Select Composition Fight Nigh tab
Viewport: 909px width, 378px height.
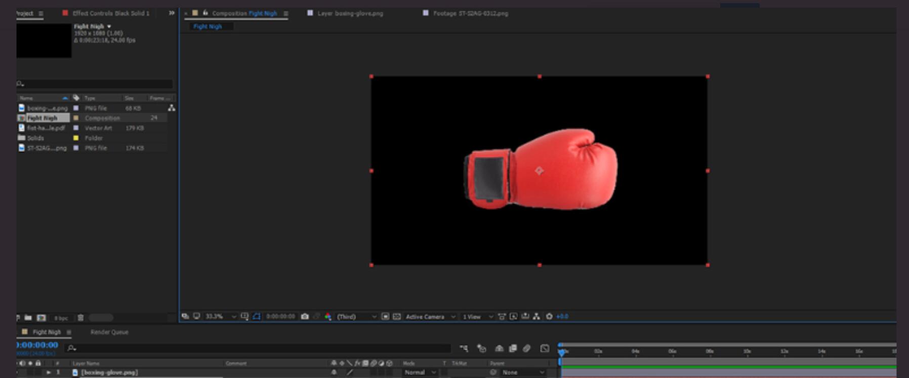(244, 13)
